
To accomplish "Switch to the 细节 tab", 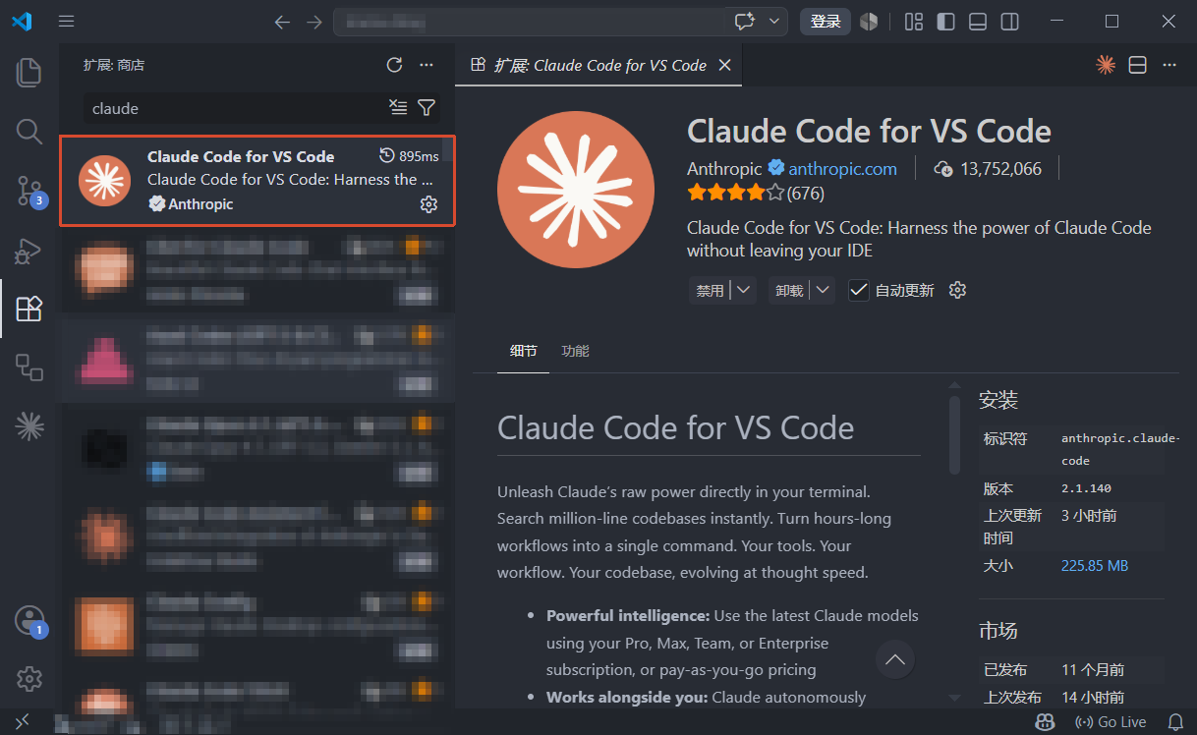I will (524, 351).
